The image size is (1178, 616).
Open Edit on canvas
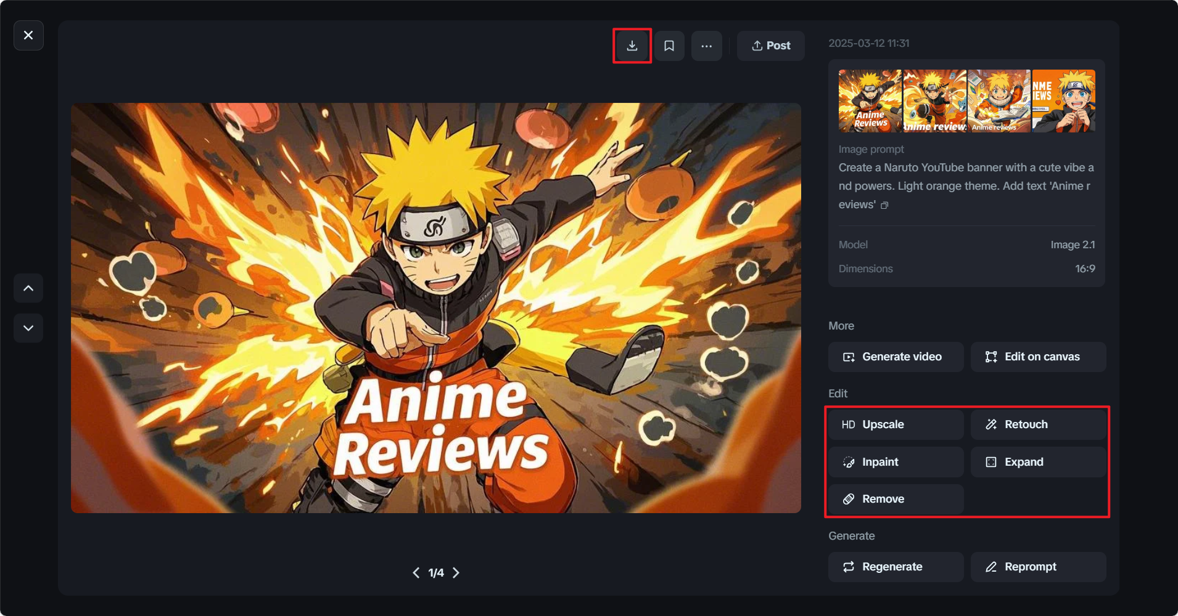[x=1039, y=357]
